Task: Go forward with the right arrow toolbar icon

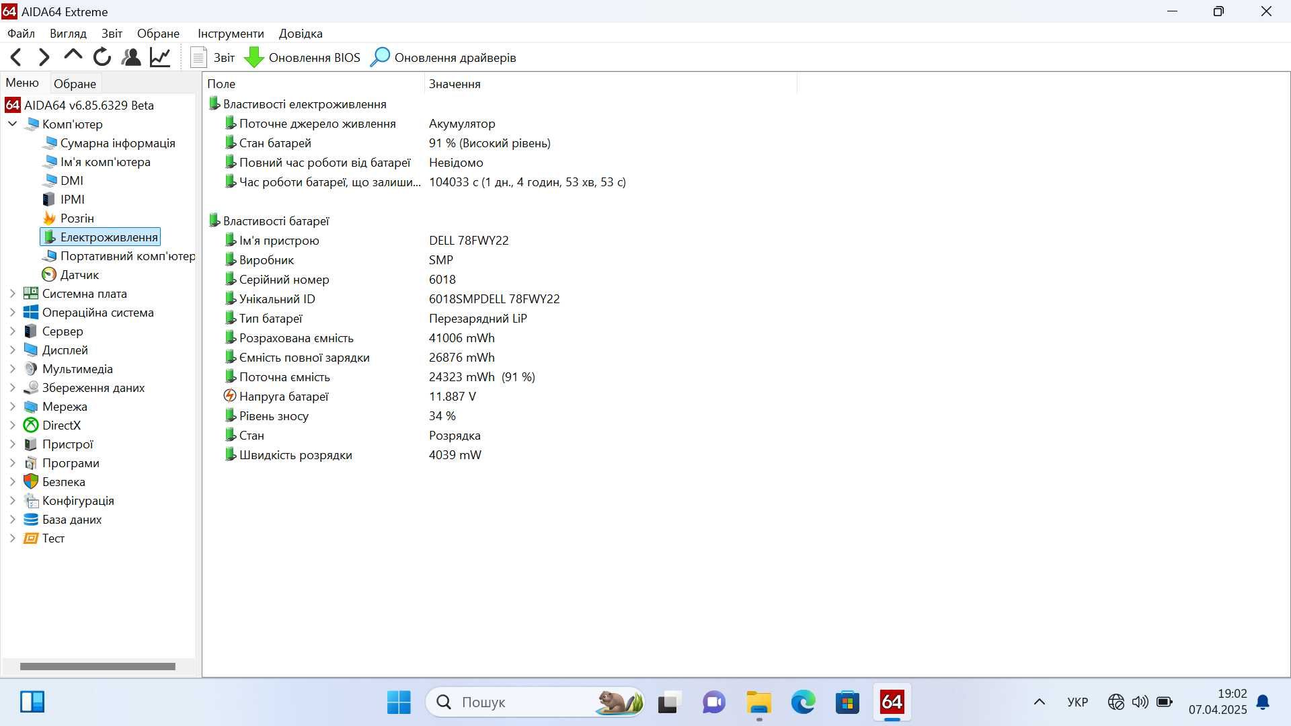Action: pyautogui.click(x=44, y=58)
